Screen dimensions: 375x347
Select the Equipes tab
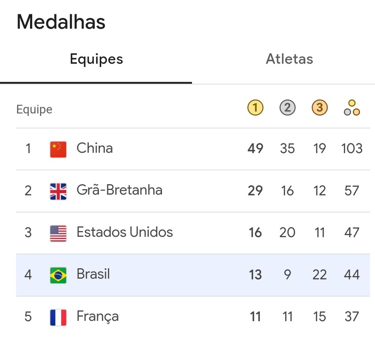pos(96,59)
